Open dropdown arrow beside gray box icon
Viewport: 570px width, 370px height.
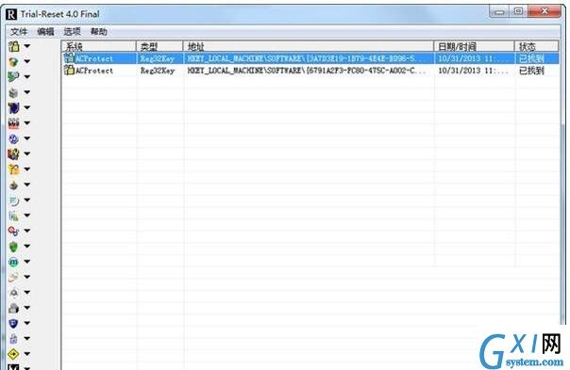[27, 92]
